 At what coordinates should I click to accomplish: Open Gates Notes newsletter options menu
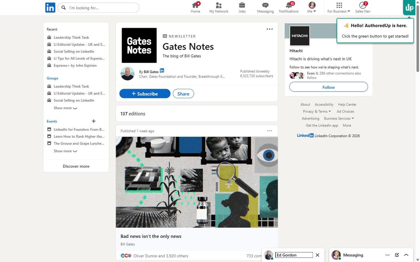tap(270, 29)
